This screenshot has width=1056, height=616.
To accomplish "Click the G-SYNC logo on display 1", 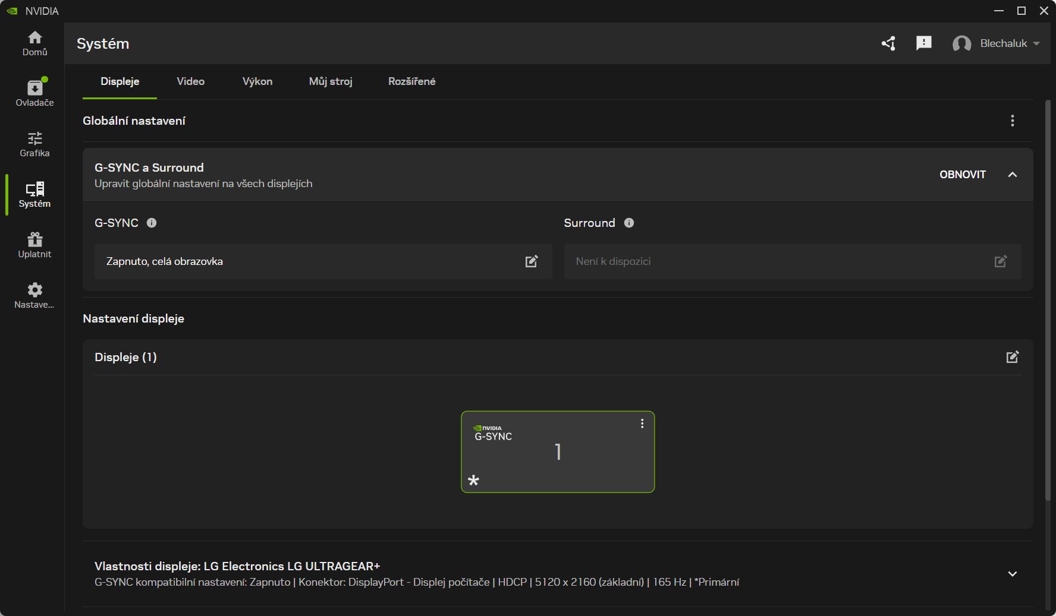I will (493, 433).
